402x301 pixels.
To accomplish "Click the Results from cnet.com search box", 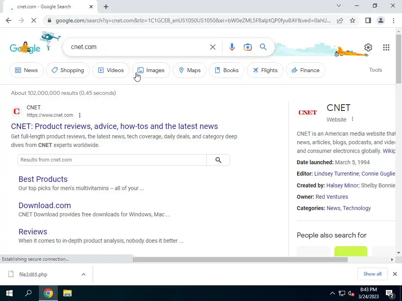I will coord(112,160).
